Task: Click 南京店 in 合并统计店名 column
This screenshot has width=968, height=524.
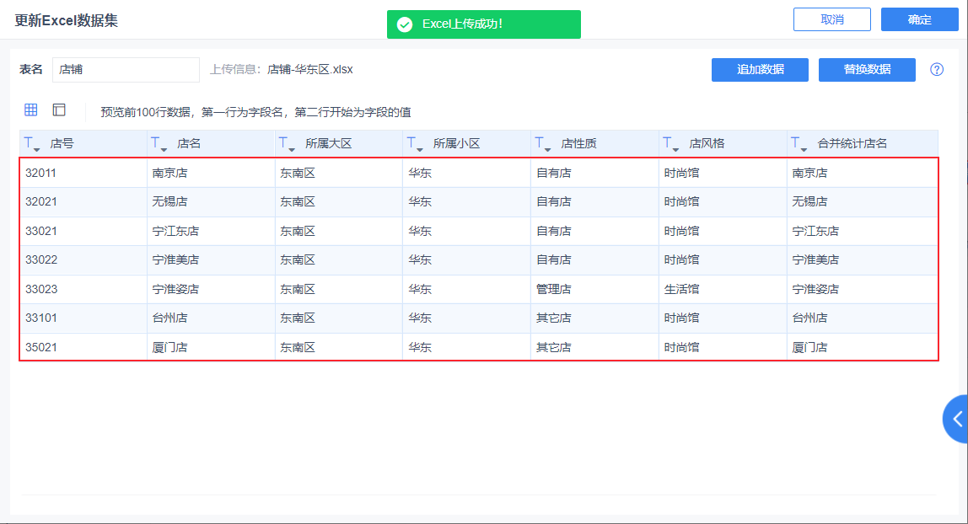Action: [x=809, y=174]
